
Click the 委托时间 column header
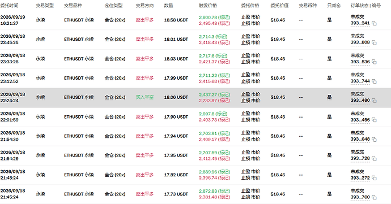click(9, 6)
